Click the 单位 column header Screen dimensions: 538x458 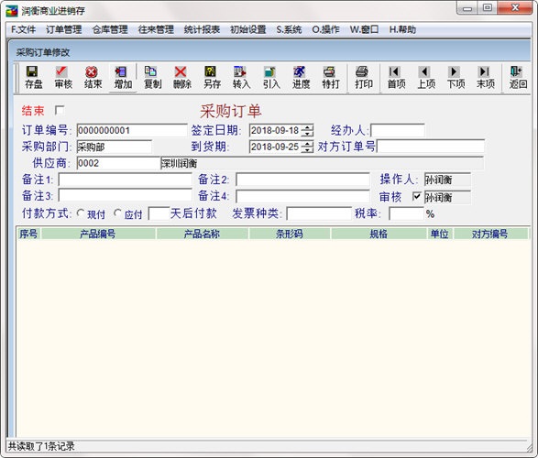pos(440,234)
